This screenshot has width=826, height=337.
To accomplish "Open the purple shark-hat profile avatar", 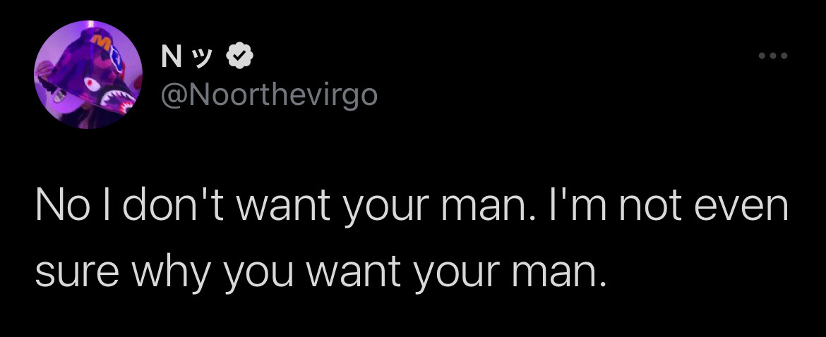I will 88,75.
